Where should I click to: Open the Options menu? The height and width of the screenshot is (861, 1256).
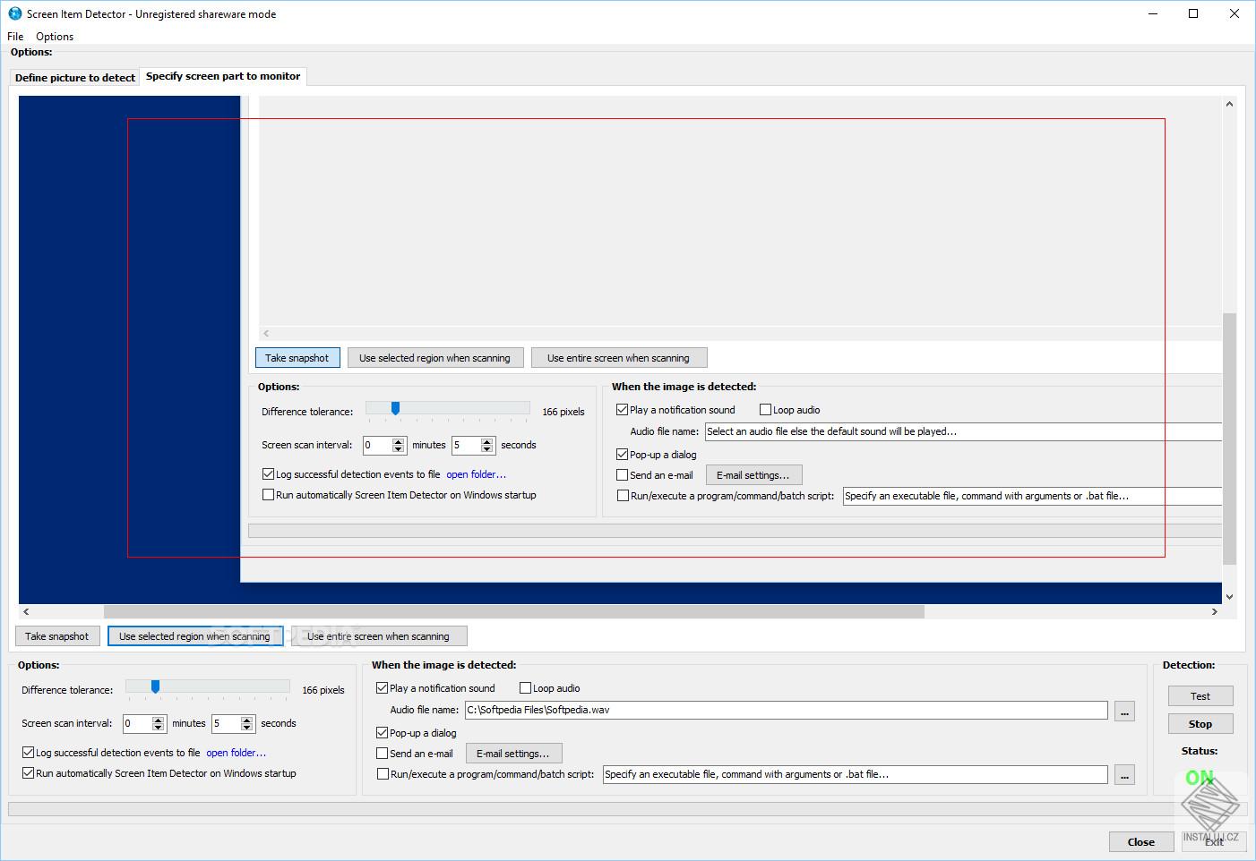pyautogui.click(x=54, y=36)
